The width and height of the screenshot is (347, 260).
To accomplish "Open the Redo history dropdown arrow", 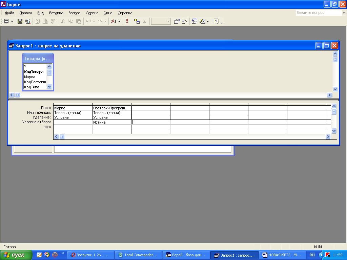I will tap(105, 21).
